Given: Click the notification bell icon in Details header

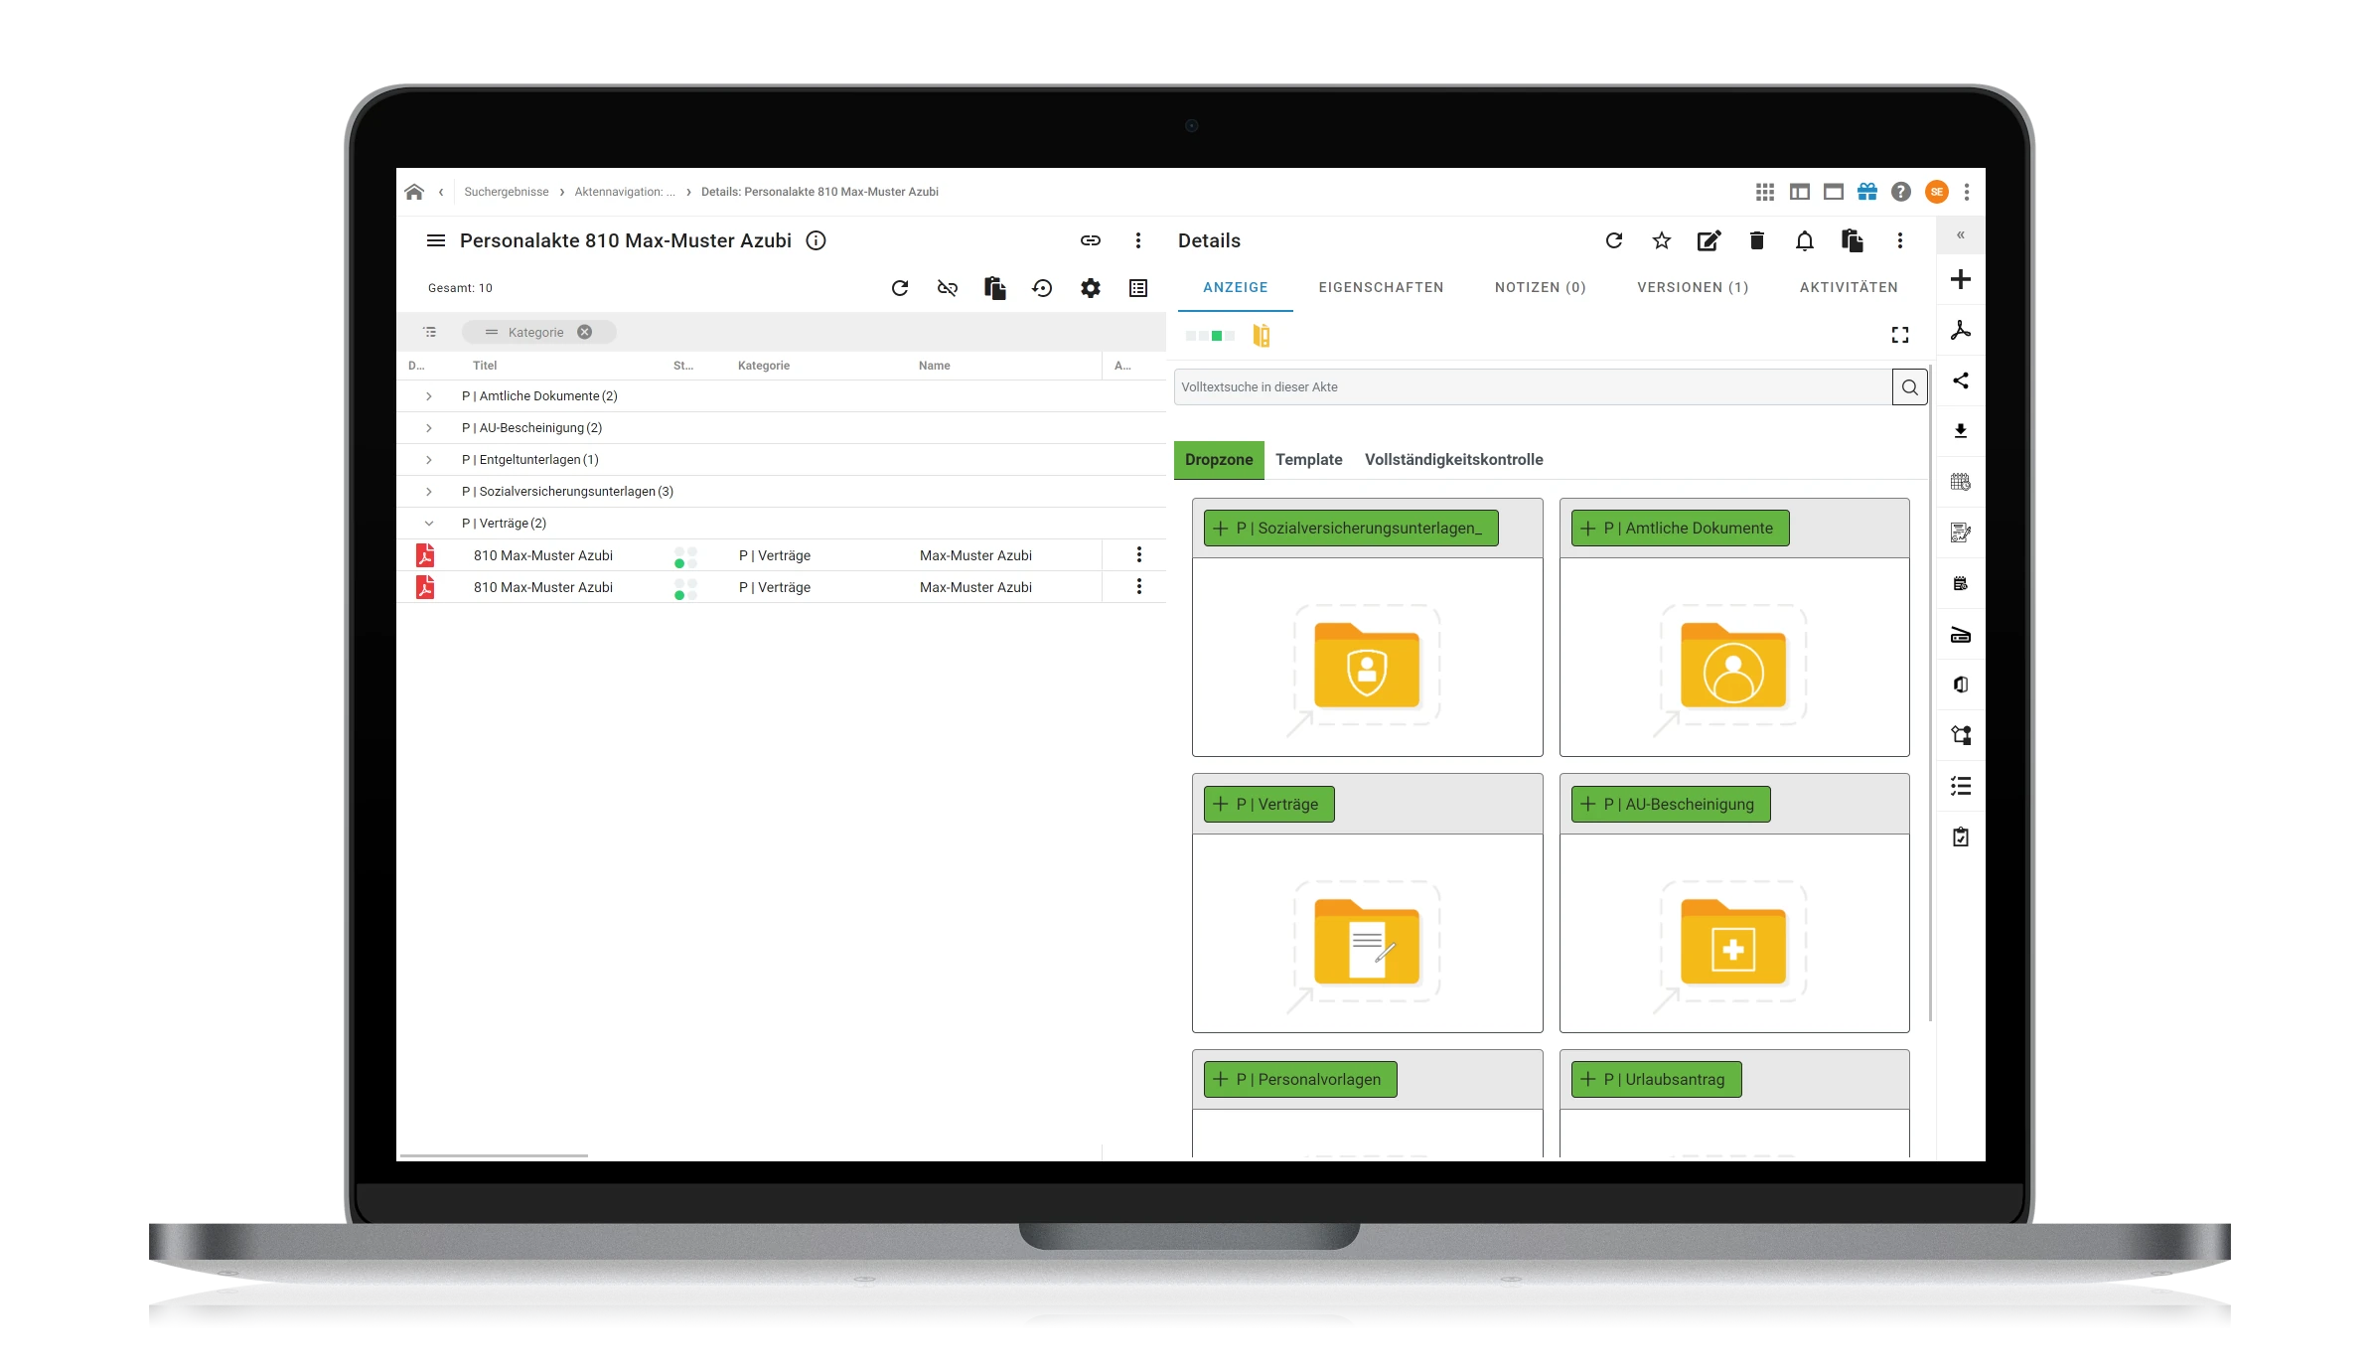Looking at the screenshot, I should [x=1801, y=240].
